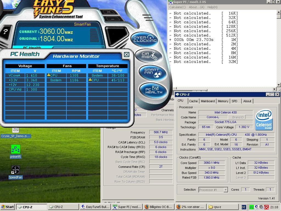Click the Code Name Conroe-L field
Screen dimensions: 281x211
[x=213, y=117]
